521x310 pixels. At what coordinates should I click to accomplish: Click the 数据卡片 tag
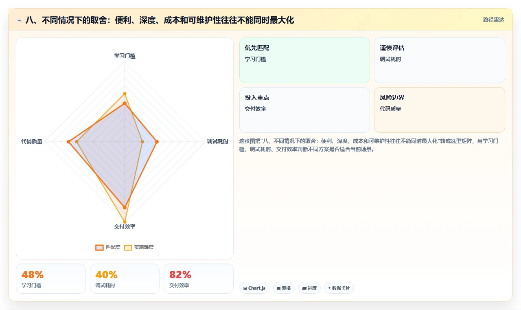click(339, 288)
